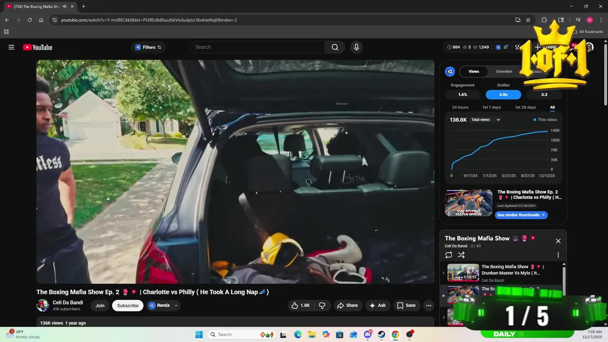Open the Chrome apps grid

point(6,32)
